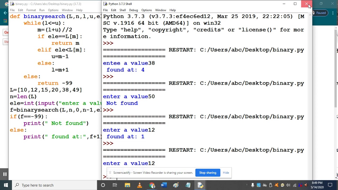Open VLC media player from taskbar
338x190 pixels.
pos(140,185)
